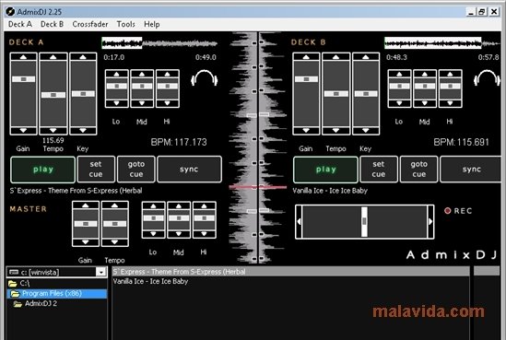Toggle Deck B headphone cue icon
506x340 pixels.
(x=487, y=78)
